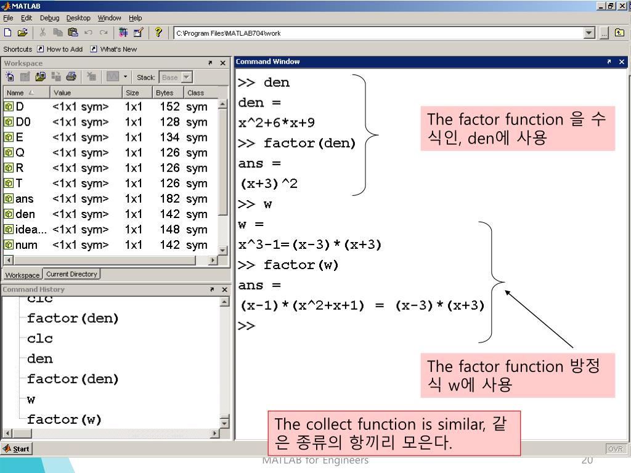
Task: Select variable Q in Workspace
Action: coord(110,153)
